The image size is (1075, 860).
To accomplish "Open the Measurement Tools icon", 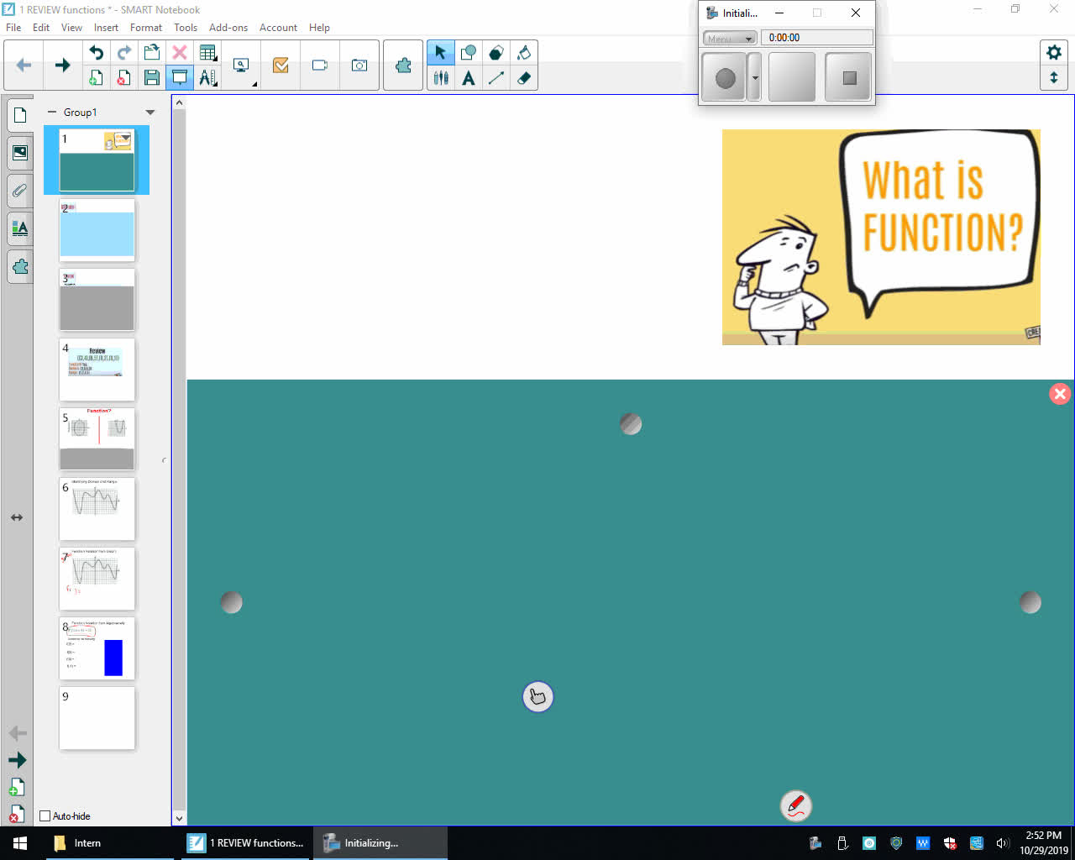I will tap(207, 78).
